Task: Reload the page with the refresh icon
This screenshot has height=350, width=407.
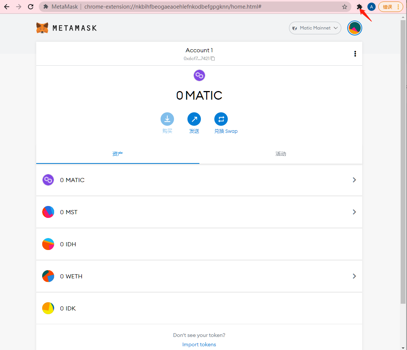Action: pos(31,7)
